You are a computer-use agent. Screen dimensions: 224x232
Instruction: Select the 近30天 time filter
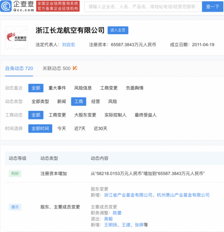point(101,129)
